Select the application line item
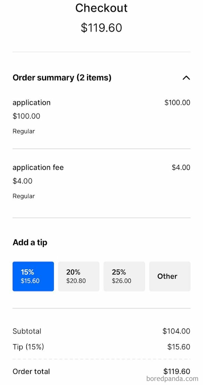Image resolution: width=203 pixels, height=385 pixels. click(x=31, y=103)
